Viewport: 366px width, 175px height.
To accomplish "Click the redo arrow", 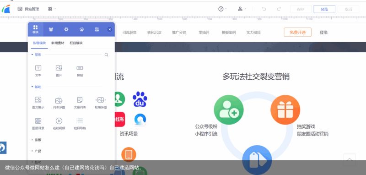I will (x=279, y=9).
